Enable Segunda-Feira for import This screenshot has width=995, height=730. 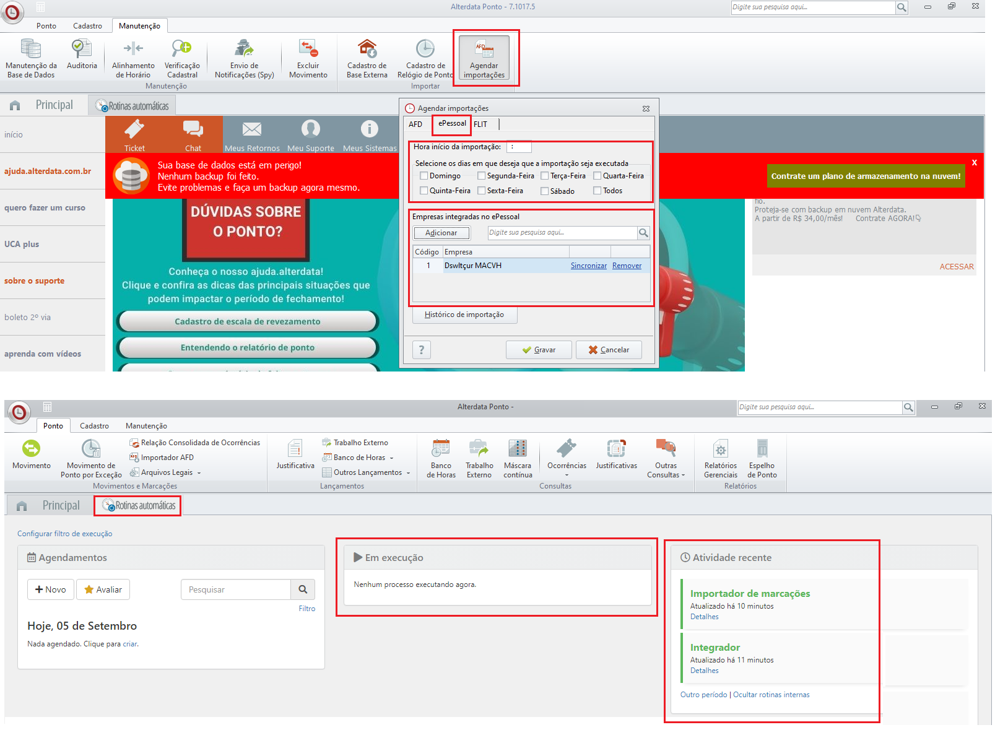[482, 176]
